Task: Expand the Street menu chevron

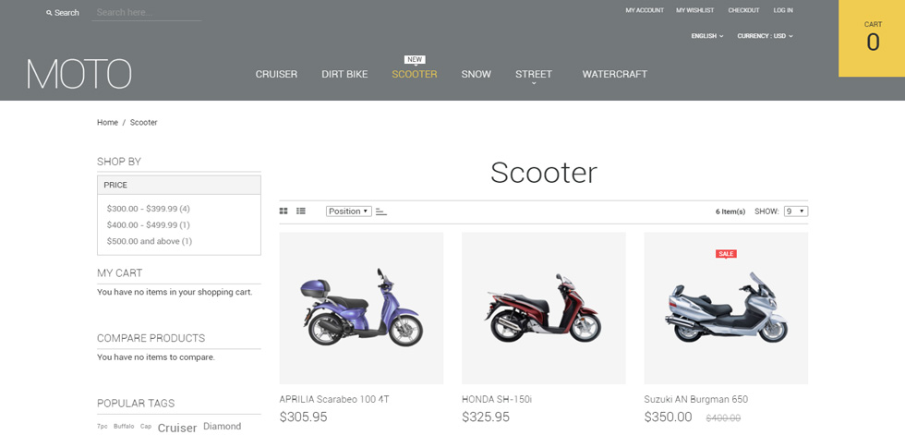Action: (x=534, y=84)
